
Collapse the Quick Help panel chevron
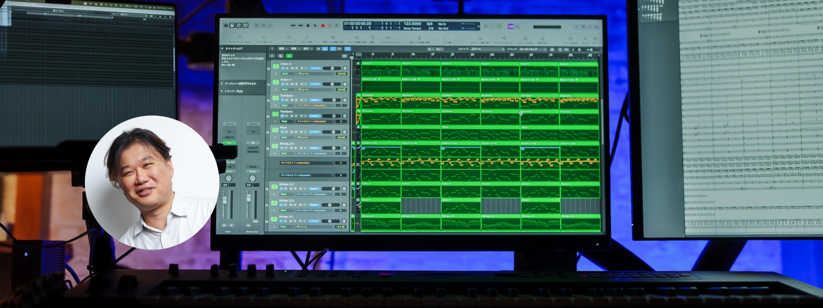tap(222, 49)
